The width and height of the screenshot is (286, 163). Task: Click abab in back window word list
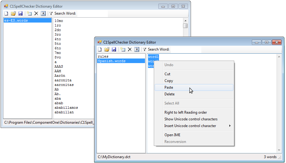(x=59, y=103)
